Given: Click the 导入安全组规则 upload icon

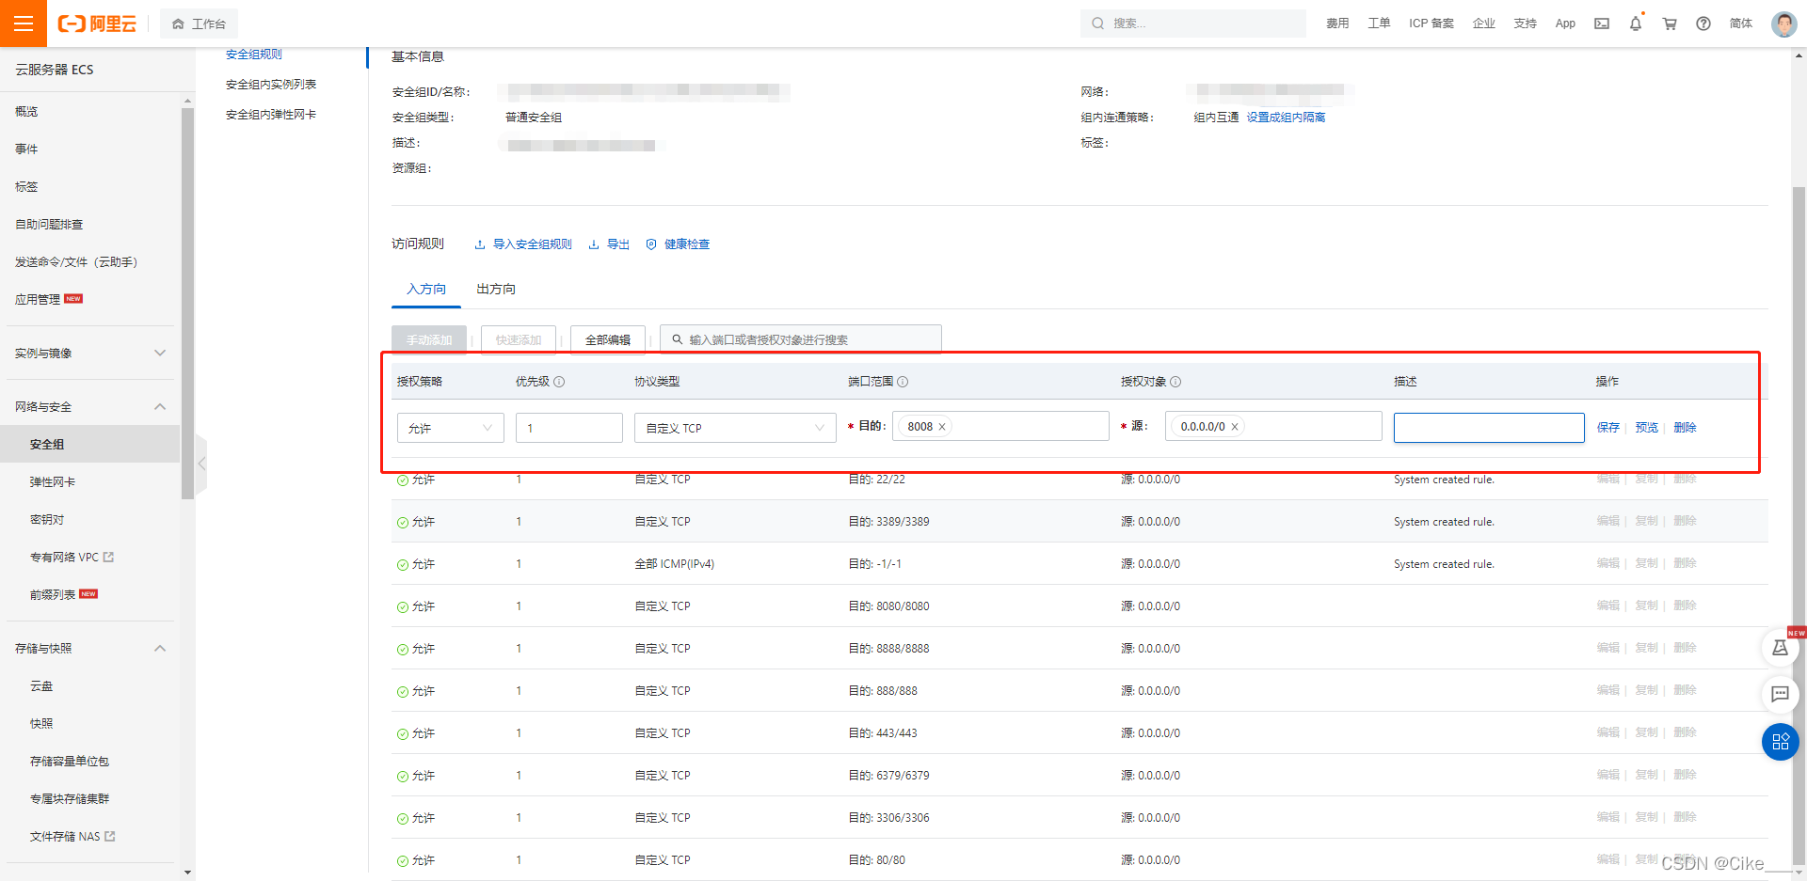Looking at the screenshot, I should click(x=480, y=244).
